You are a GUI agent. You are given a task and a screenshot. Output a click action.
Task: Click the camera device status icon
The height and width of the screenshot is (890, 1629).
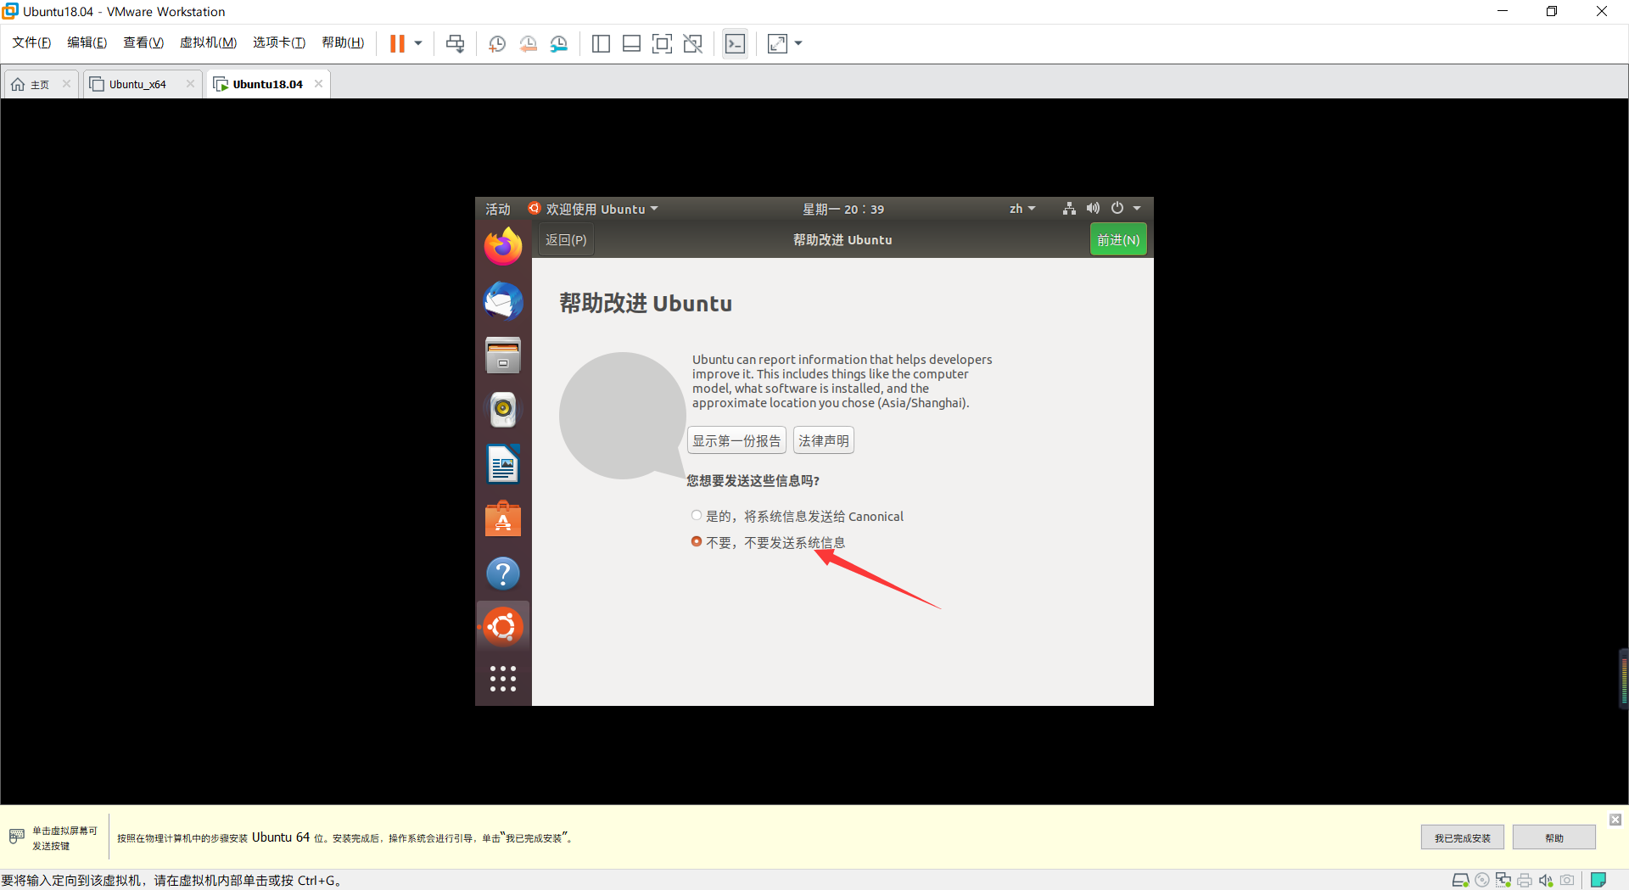click(x=1567, y=881)
